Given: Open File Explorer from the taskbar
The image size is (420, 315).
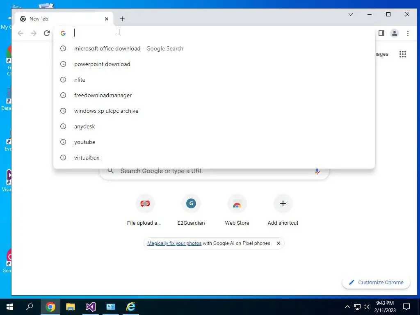Looking at the screenshot, I should [71, 307].
